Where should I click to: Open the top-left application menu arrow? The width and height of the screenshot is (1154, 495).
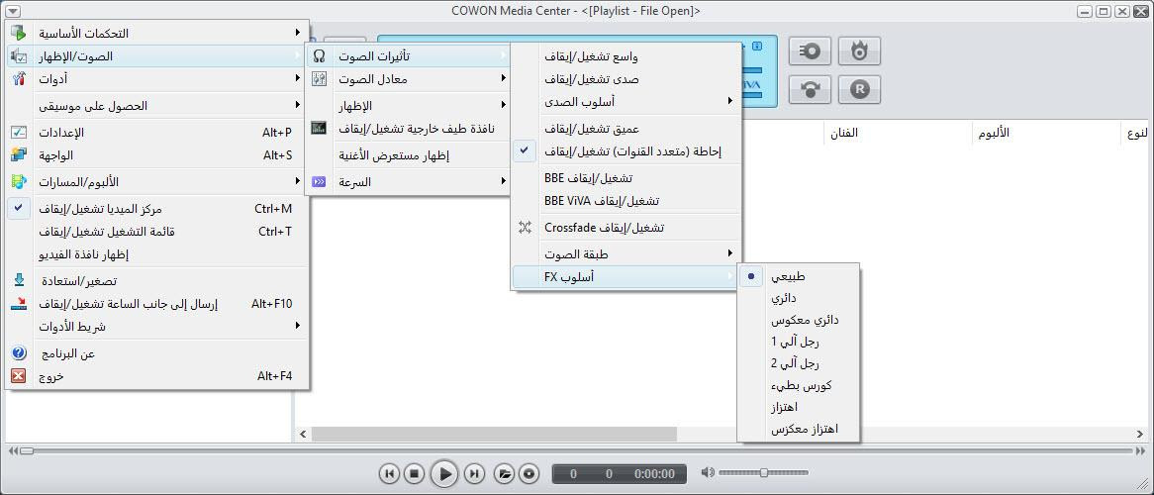[13, 11]
